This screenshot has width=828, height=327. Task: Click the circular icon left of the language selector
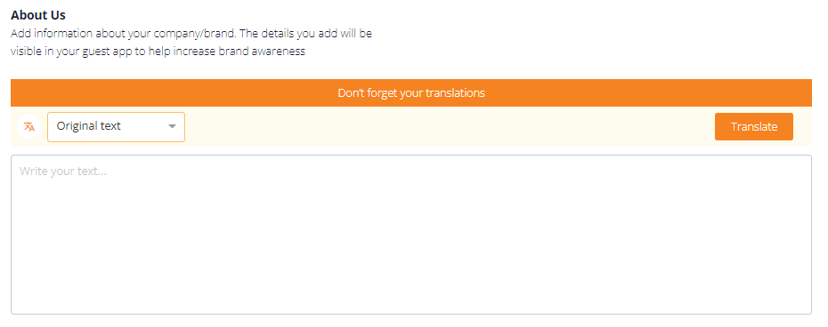29,126
